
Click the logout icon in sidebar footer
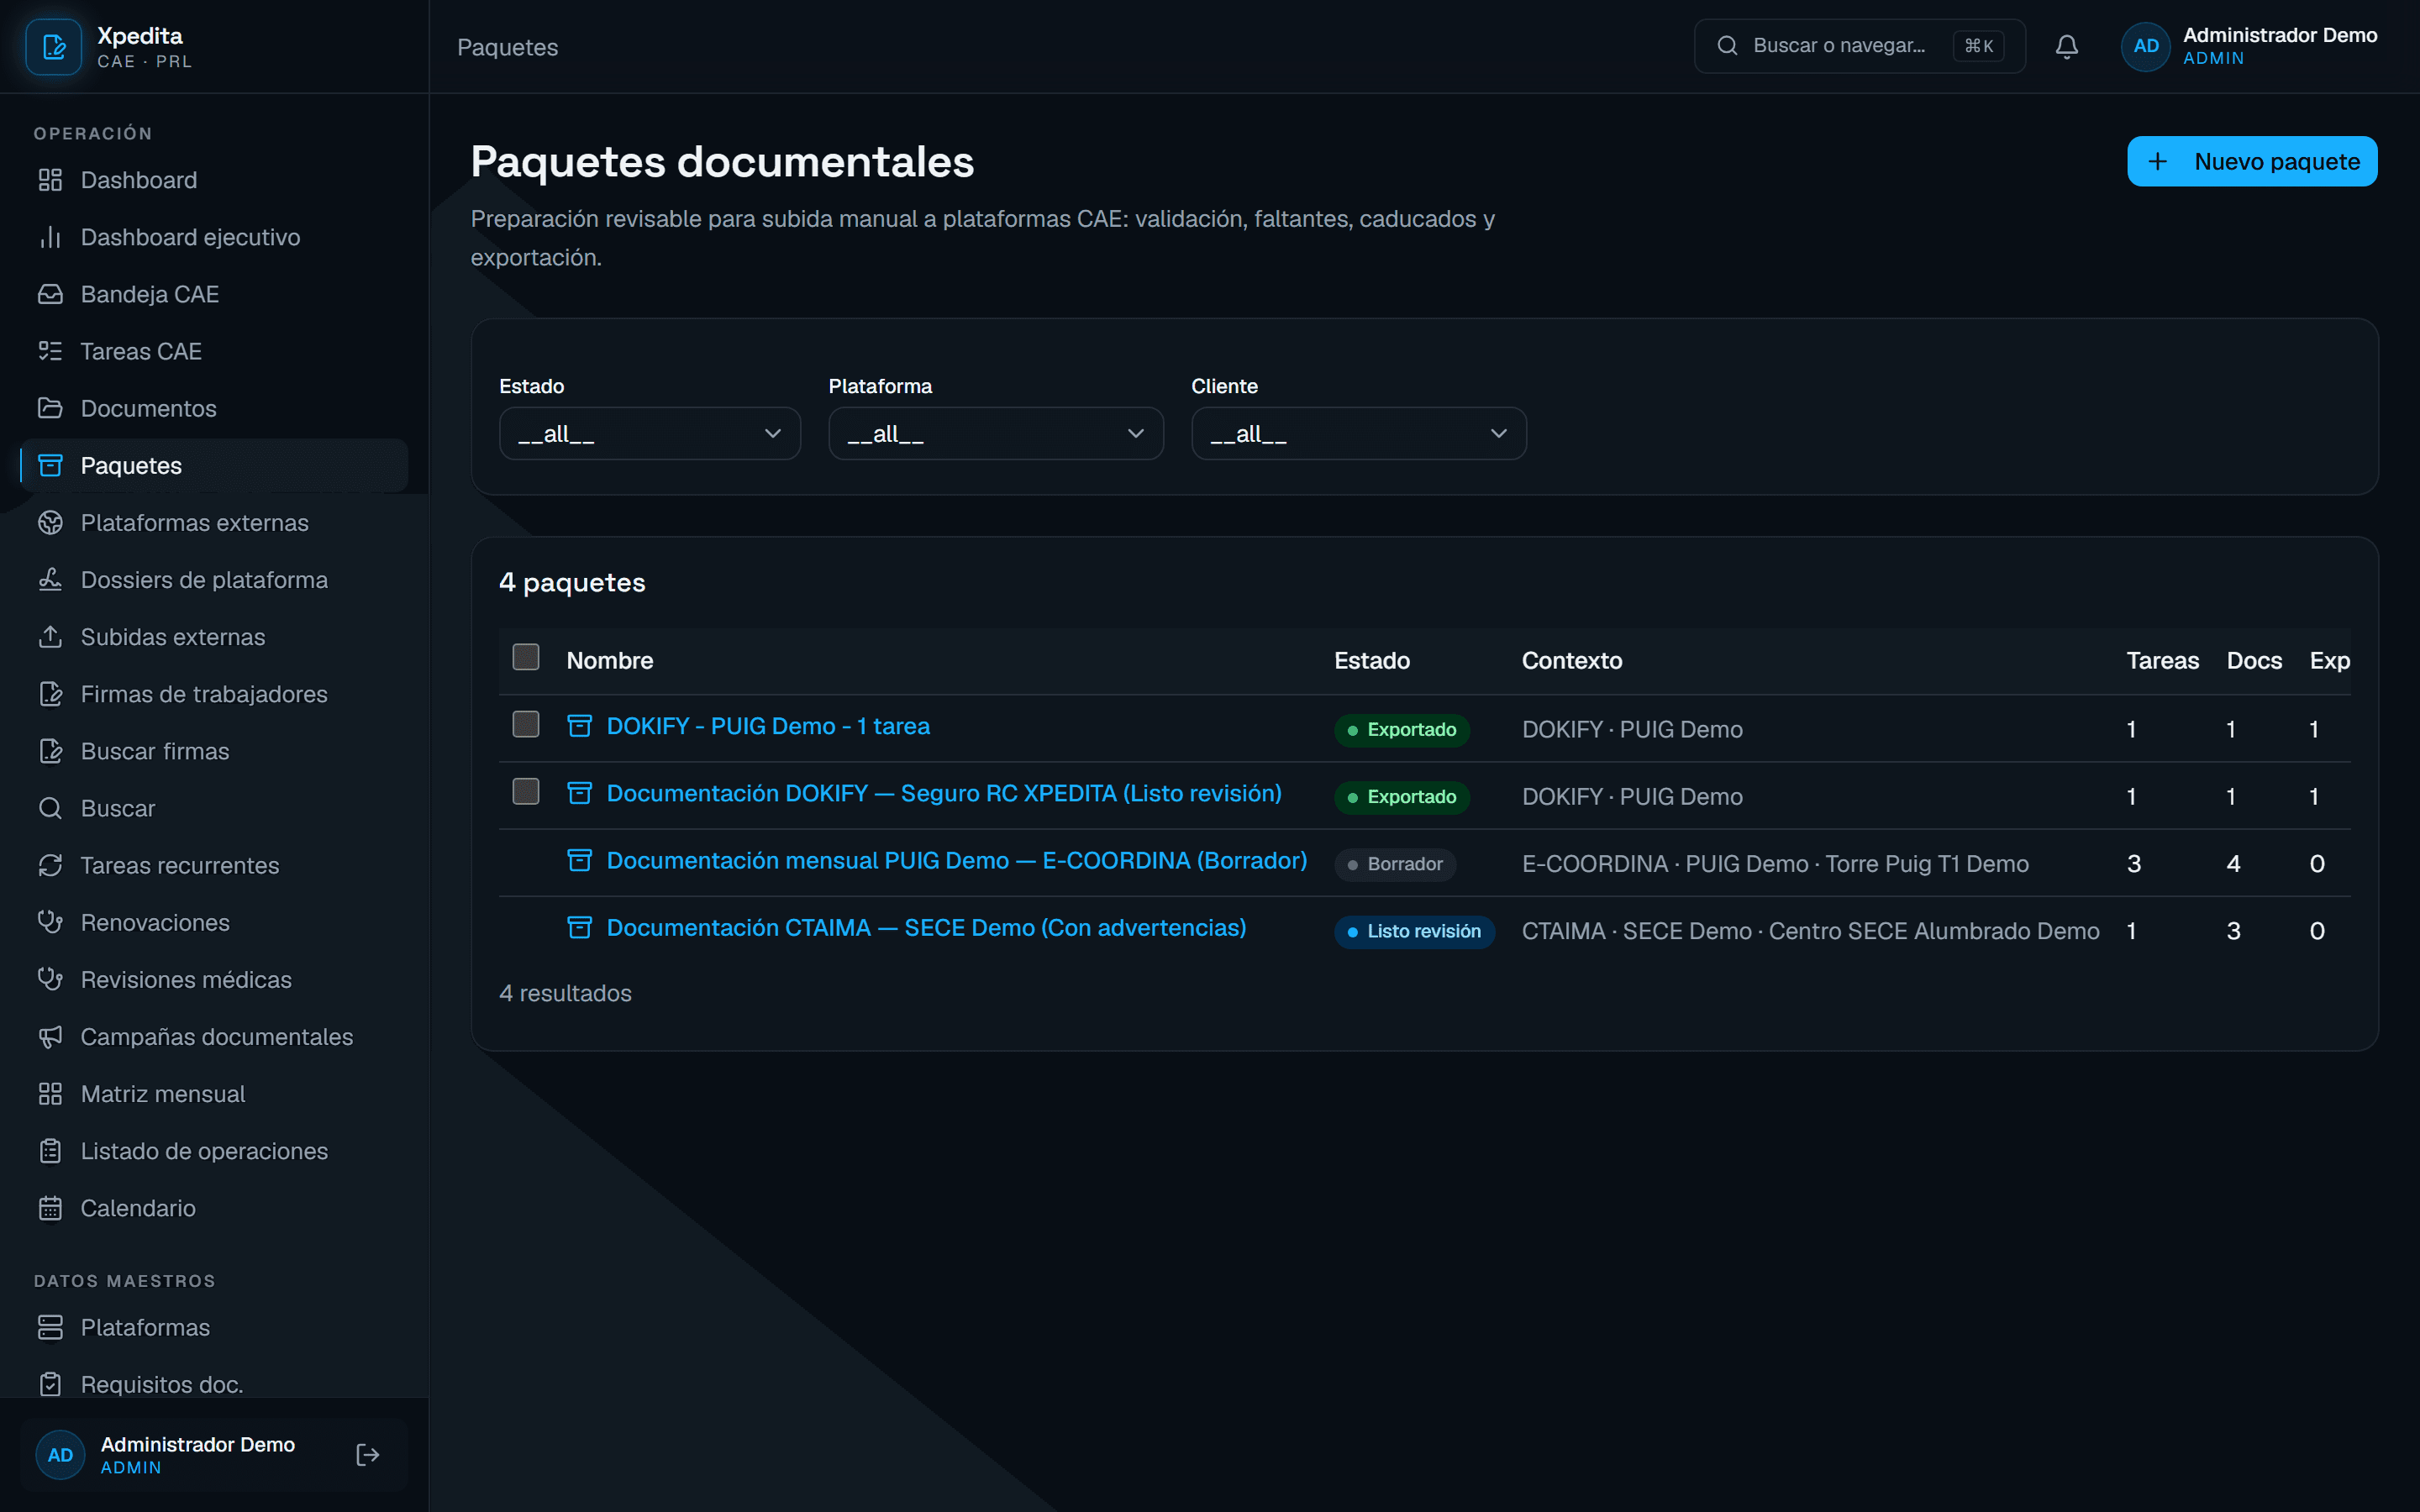(367, 1454)
